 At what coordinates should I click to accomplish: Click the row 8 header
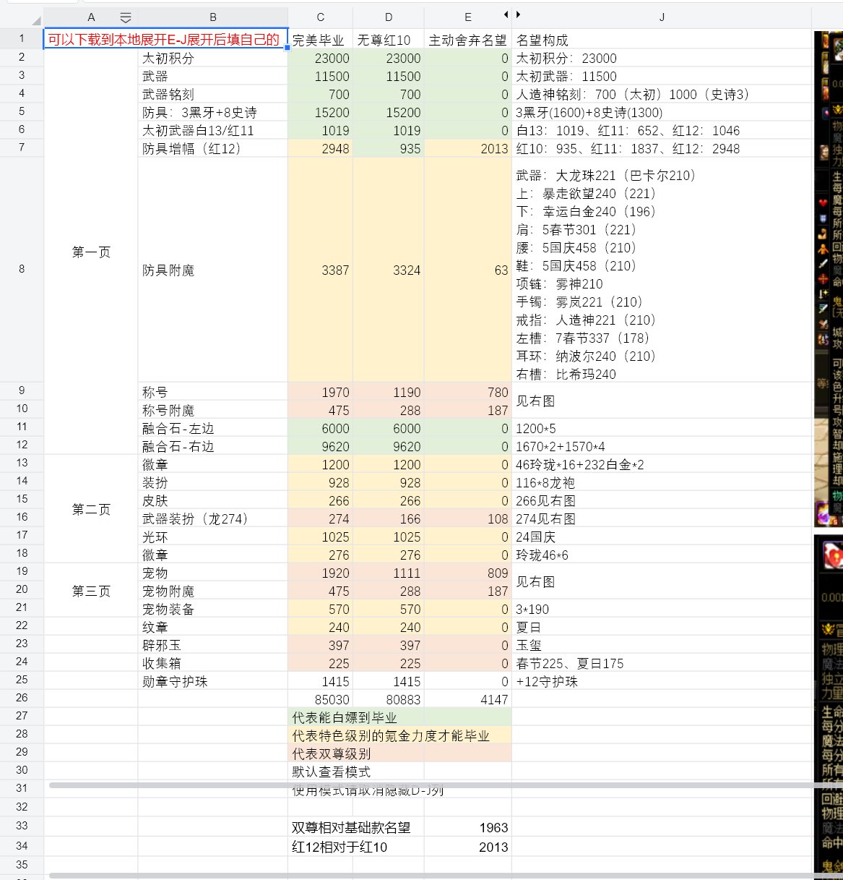pos(22,269)
